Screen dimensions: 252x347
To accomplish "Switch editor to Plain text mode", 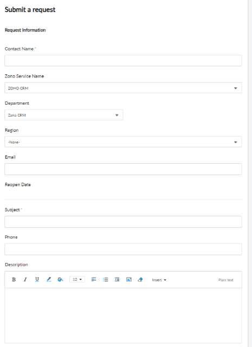I will [225, 280].
